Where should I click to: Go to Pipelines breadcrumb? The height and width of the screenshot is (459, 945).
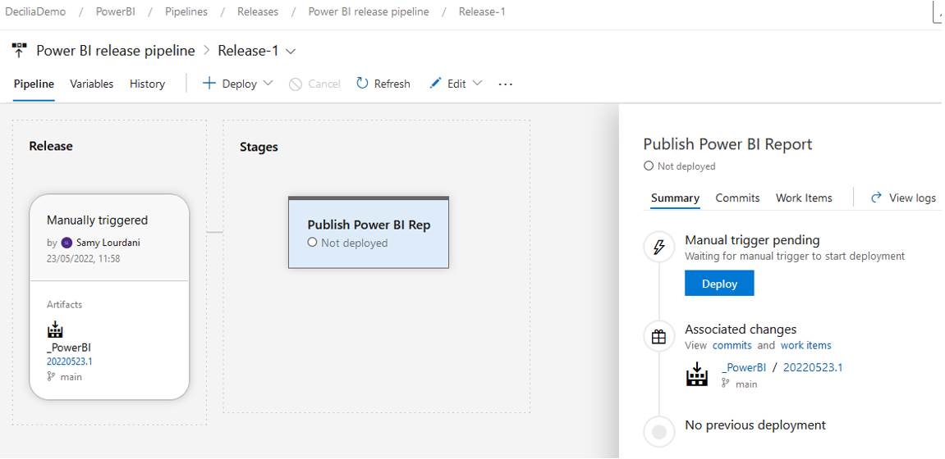pyautogui.click(x=186, y=12)
